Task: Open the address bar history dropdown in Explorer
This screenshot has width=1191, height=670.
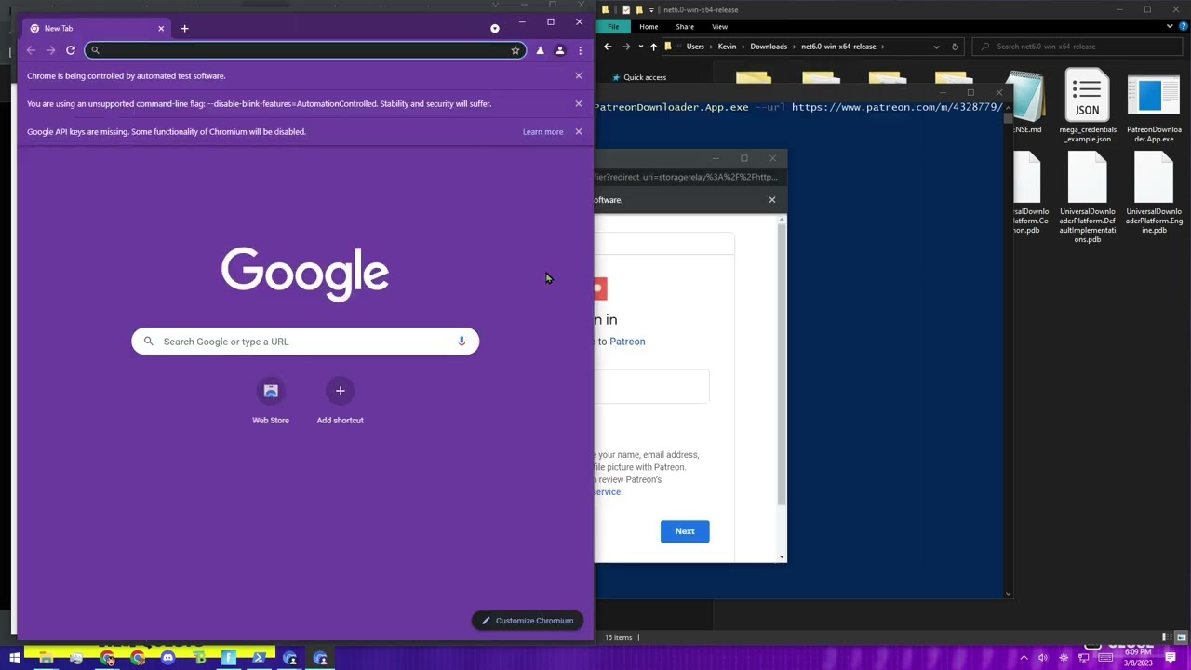Action: click(x=936, y=47)
